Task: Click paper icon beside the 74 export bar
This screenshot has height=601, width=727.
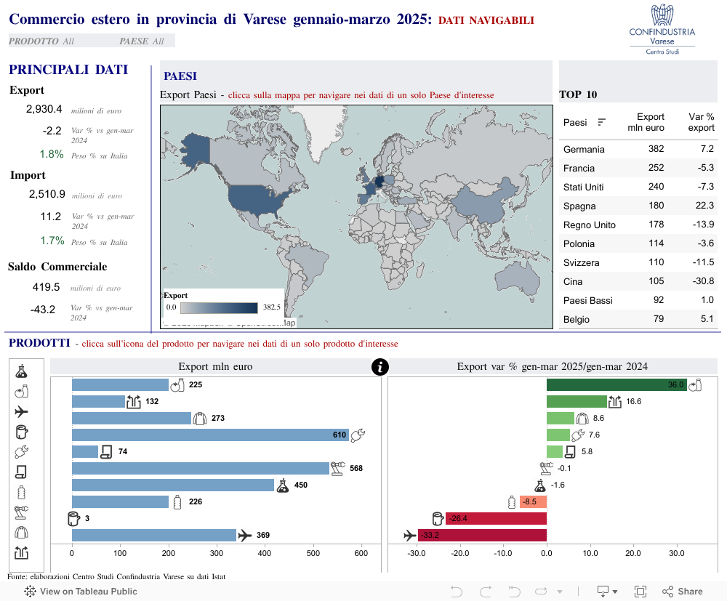Action: tap(106, 452)
